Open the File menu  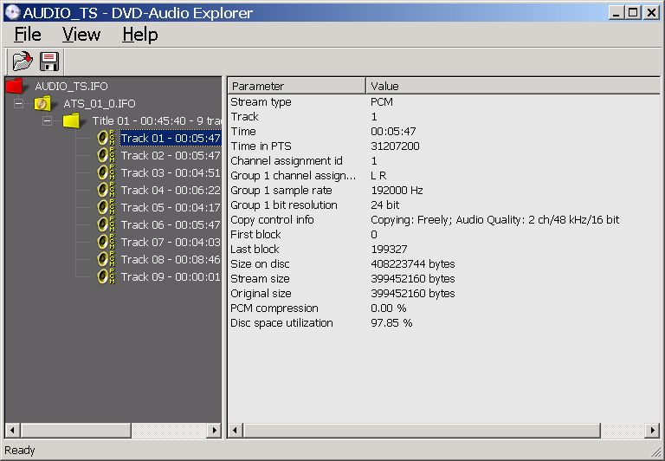click(28, 35)
